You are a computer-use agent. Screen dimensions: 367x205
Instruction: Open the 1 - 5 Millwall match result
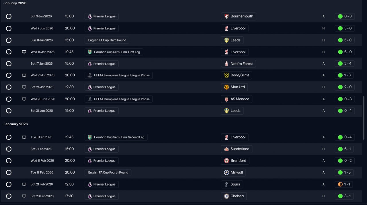click(345, 173)
